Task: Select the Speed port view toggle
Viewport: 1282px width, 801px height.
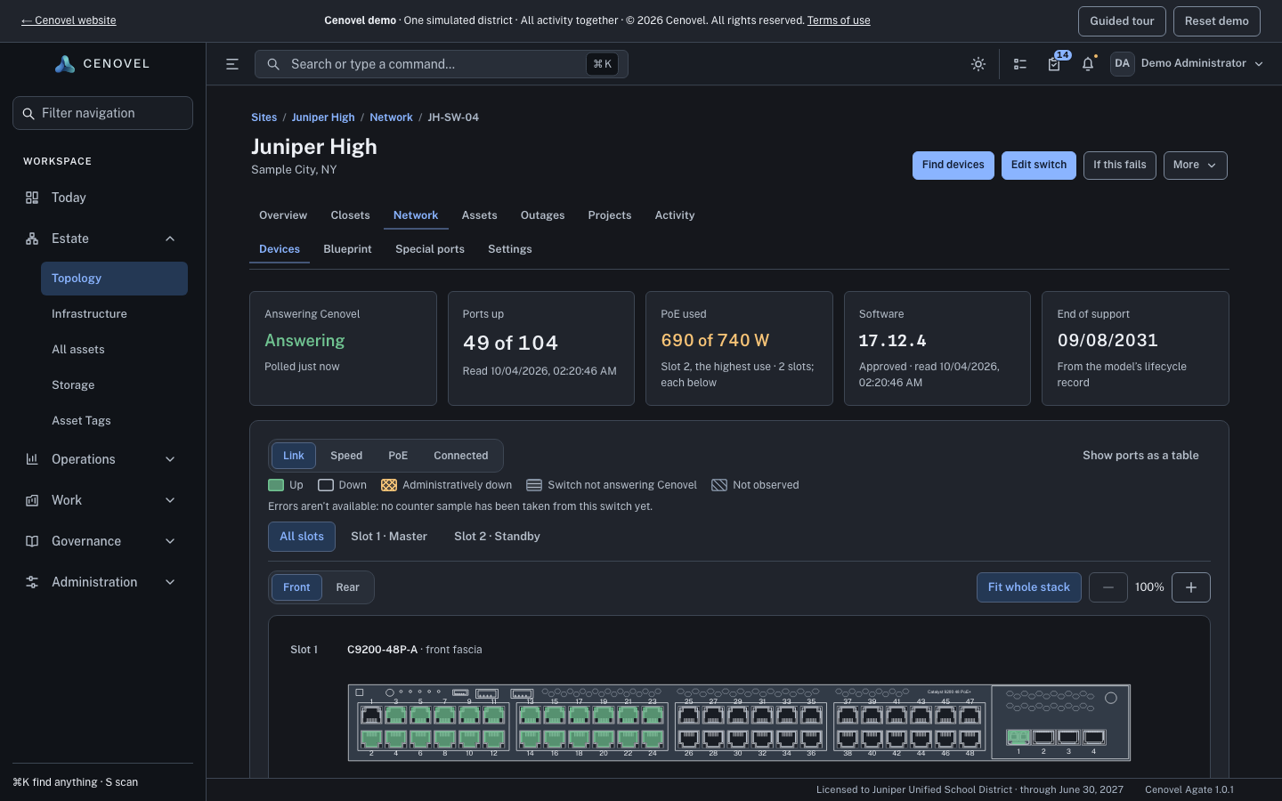Action: coord(346,456)
